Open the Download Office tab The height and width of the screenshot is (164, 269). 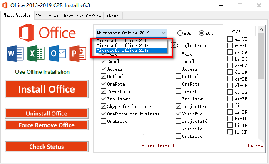pyautogui.click(x=82, y=16)
